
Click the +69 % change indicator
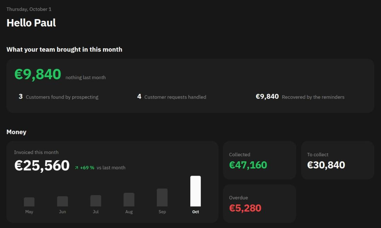coord(87,168)
